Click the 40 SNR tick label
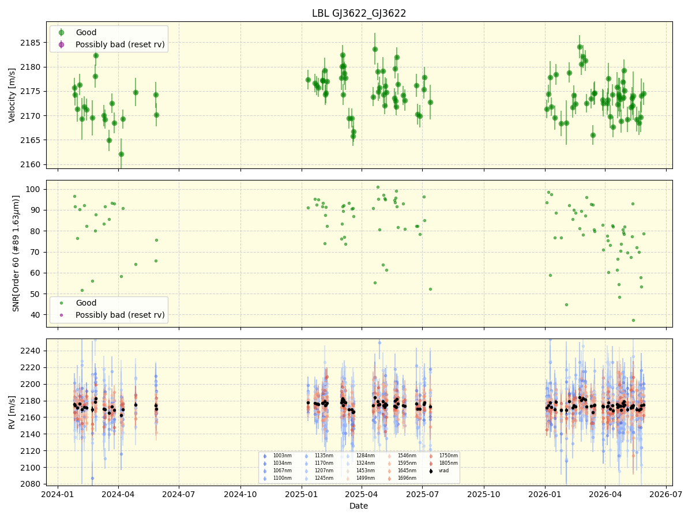The image size is (692, 519). point(36,315)
